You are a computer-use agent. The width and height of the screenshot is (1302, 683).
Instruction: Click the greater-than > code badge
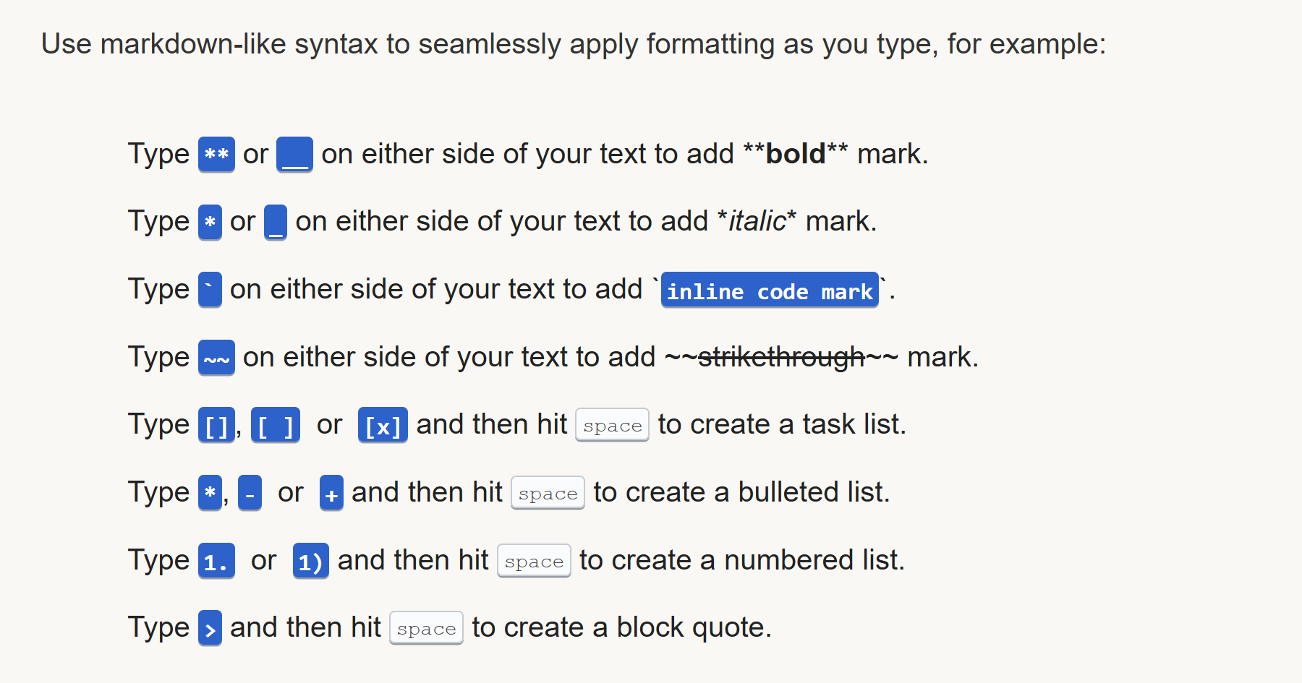[210, 628]
